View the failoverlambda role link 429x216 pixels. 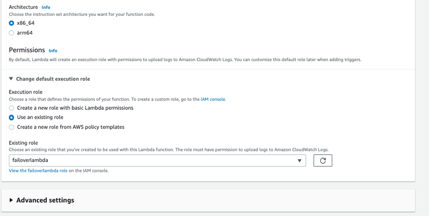(x=38, y=171)
